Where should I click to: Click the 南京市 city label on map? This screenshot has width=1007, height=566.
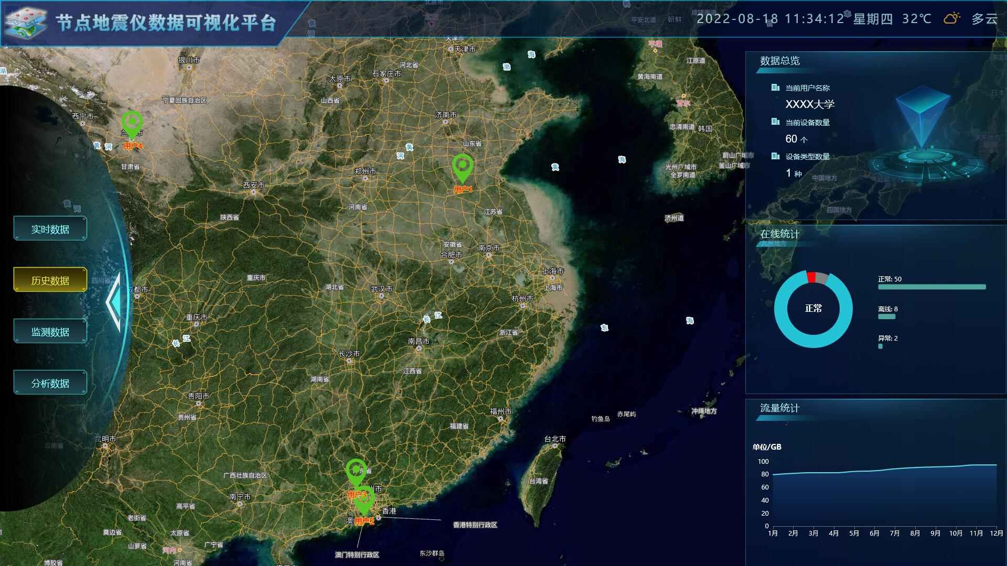pyautogui.click(x=489, y=248)
